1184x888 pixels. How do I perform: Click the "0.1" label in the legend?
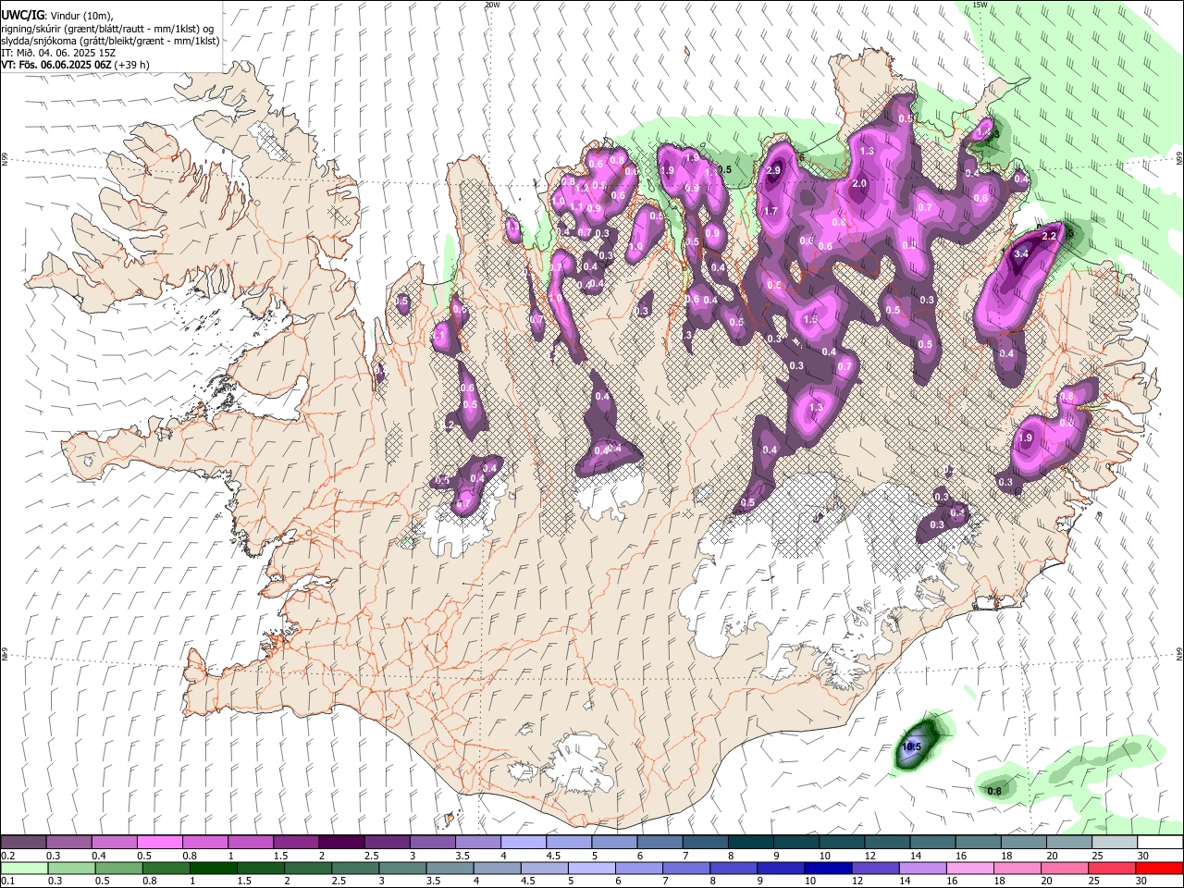8,881
